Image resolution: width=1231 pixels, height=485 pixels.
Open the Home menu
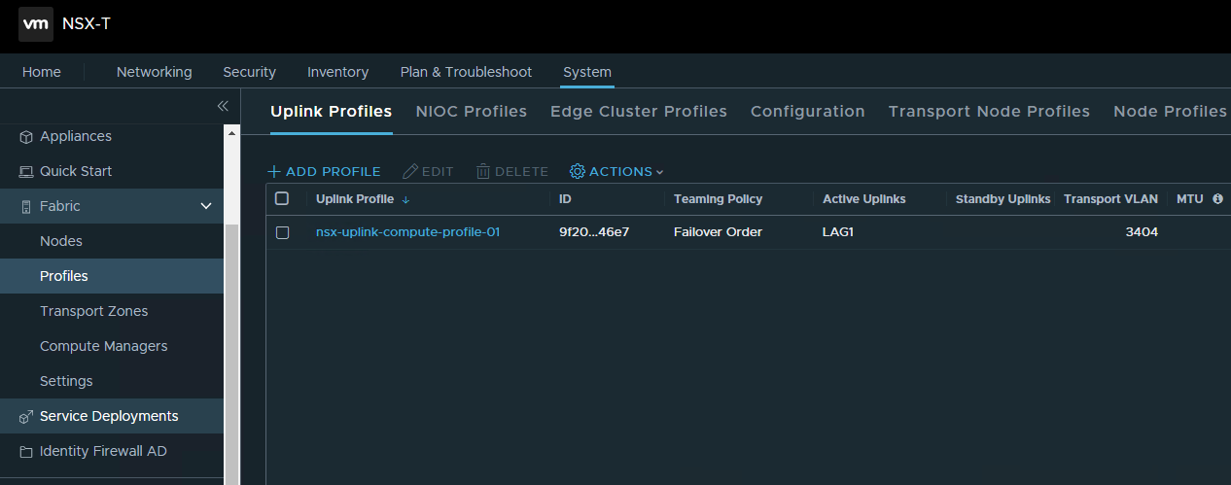coord(42,72)
